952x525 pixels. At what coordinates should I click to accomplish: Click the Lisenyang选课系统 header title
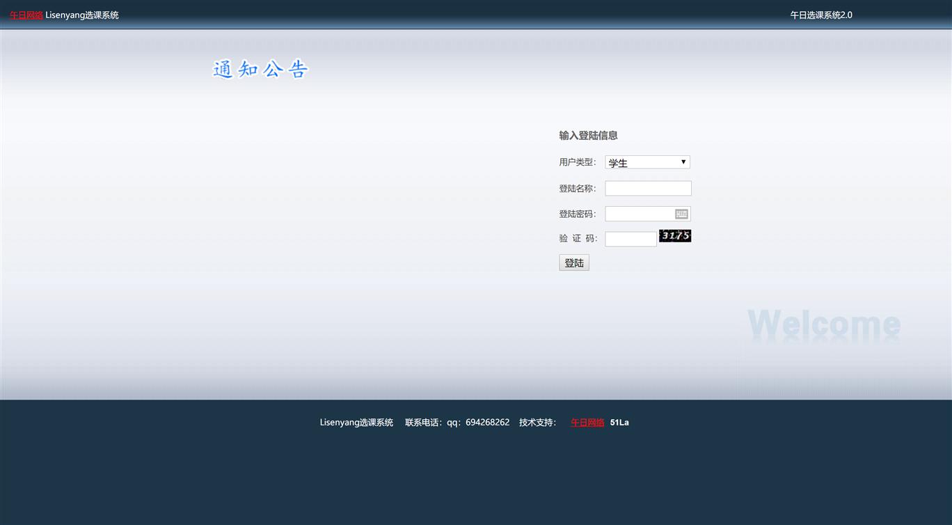point(82,15)
